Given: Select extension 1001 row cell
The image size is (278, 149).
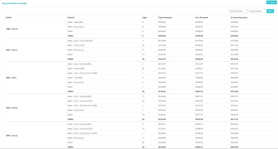Looking at the screenshot, I should tap(12, 50).
